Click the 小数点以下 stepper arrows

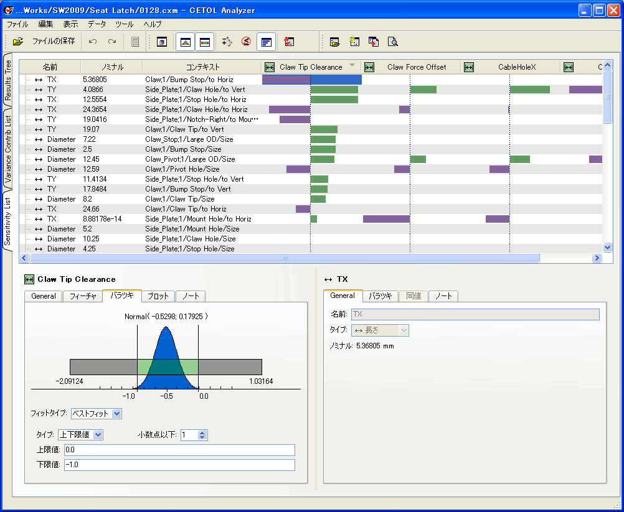[202, 435]
